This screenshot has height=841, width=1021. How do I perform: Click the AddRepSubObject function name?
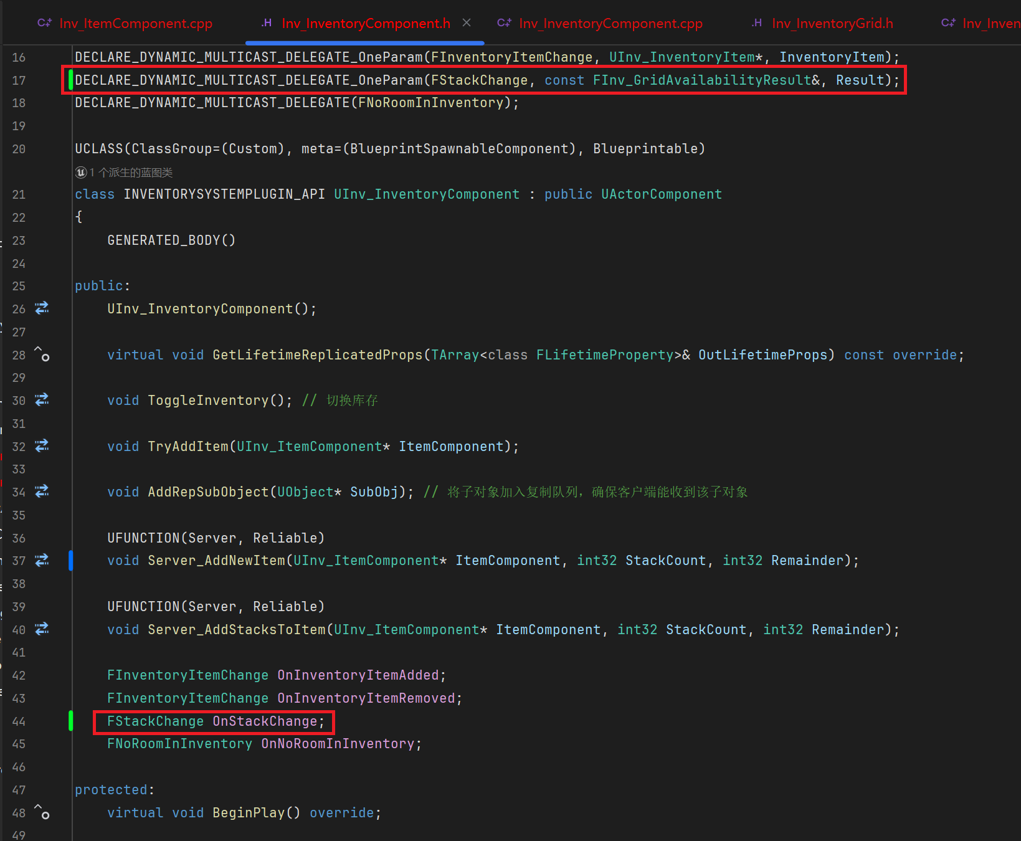(208, 492)
